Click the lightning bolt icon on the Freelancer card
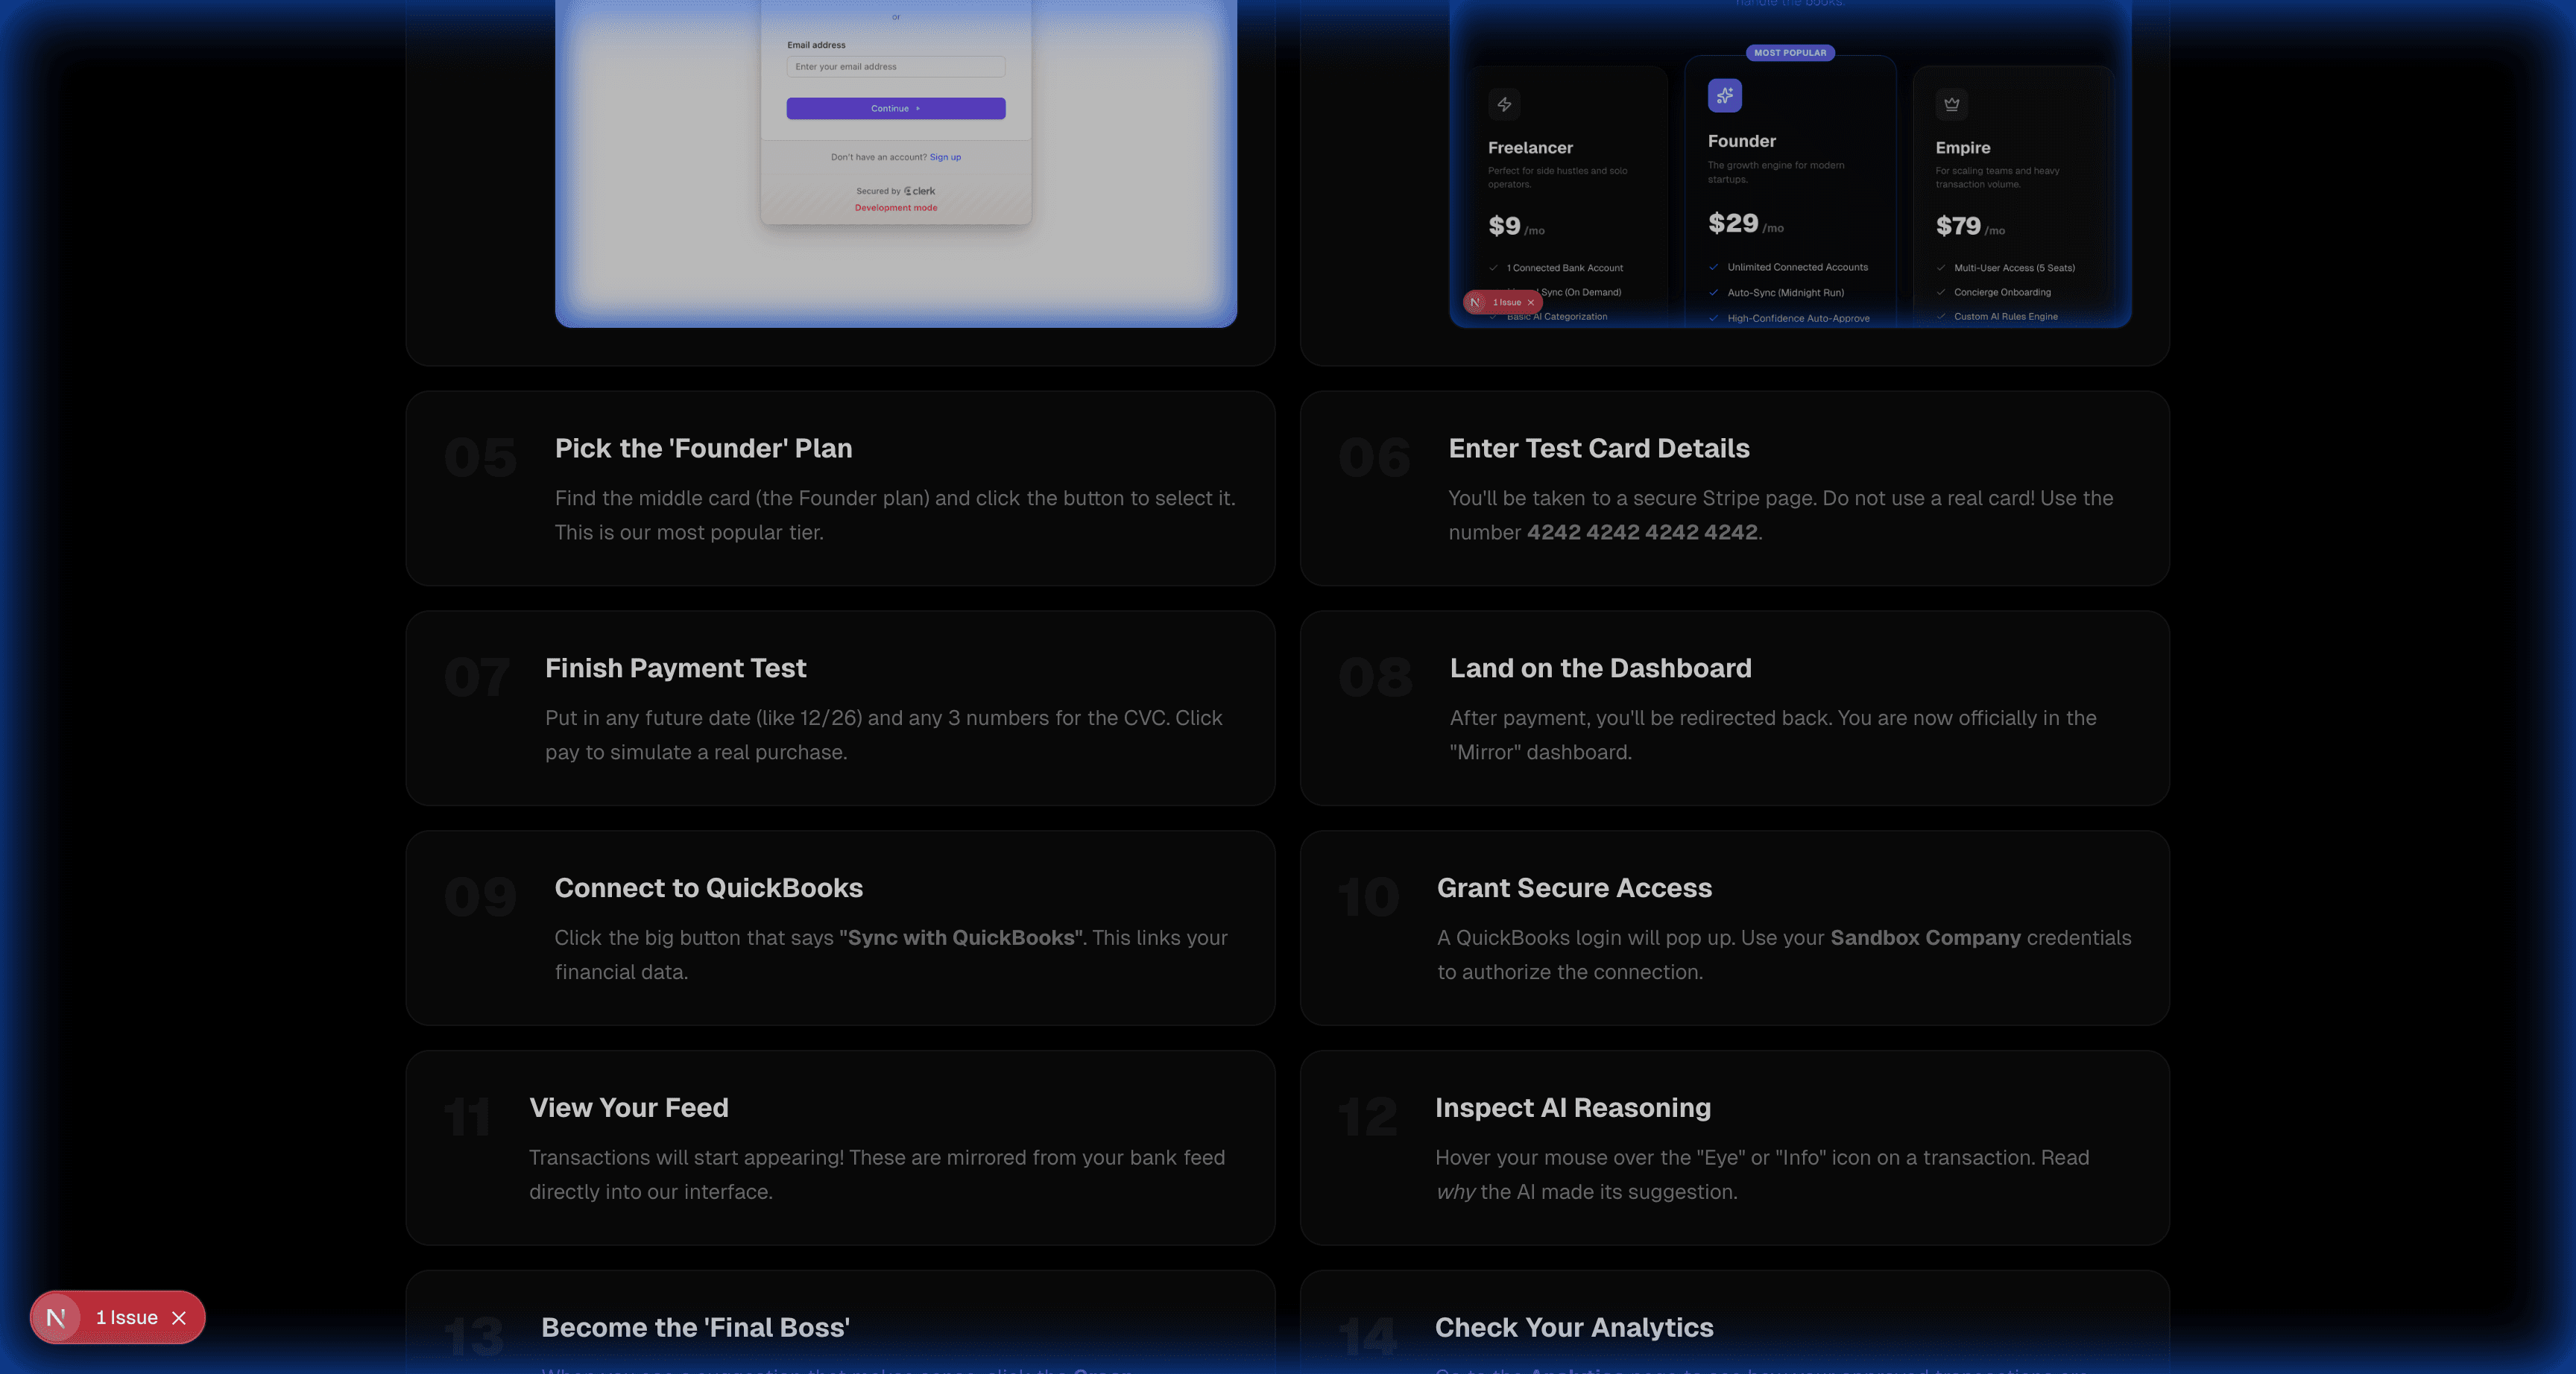The height and width of the screenshot is (1374, 2576). [x=1504, y=104]
